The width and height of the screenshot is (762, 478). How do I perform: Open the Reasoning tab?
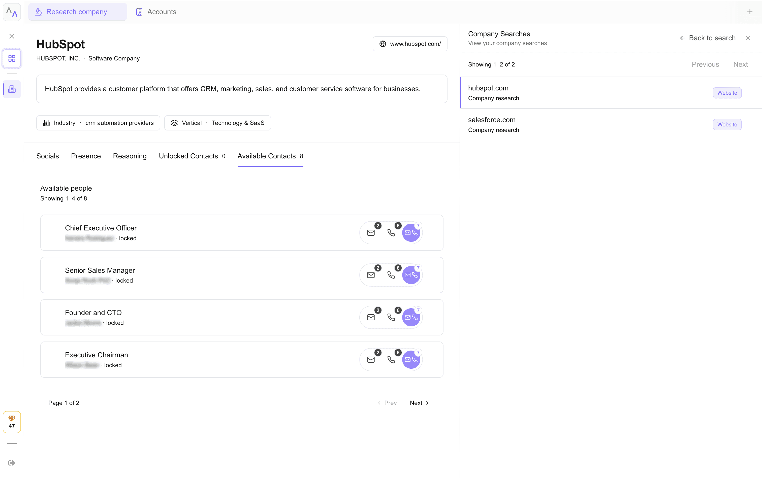click(x=130, y=156)
